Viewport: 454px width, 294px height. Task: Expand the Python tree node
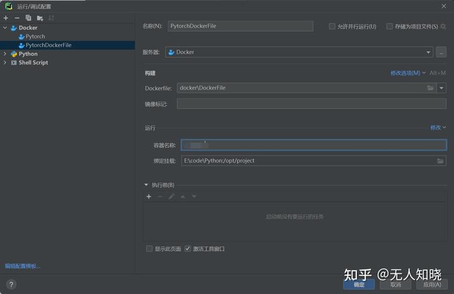(5, 54)
